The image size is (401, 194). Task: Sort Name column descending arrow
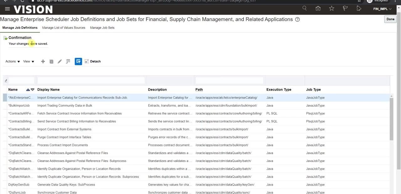pyautogui.click(x=32, y=90)
